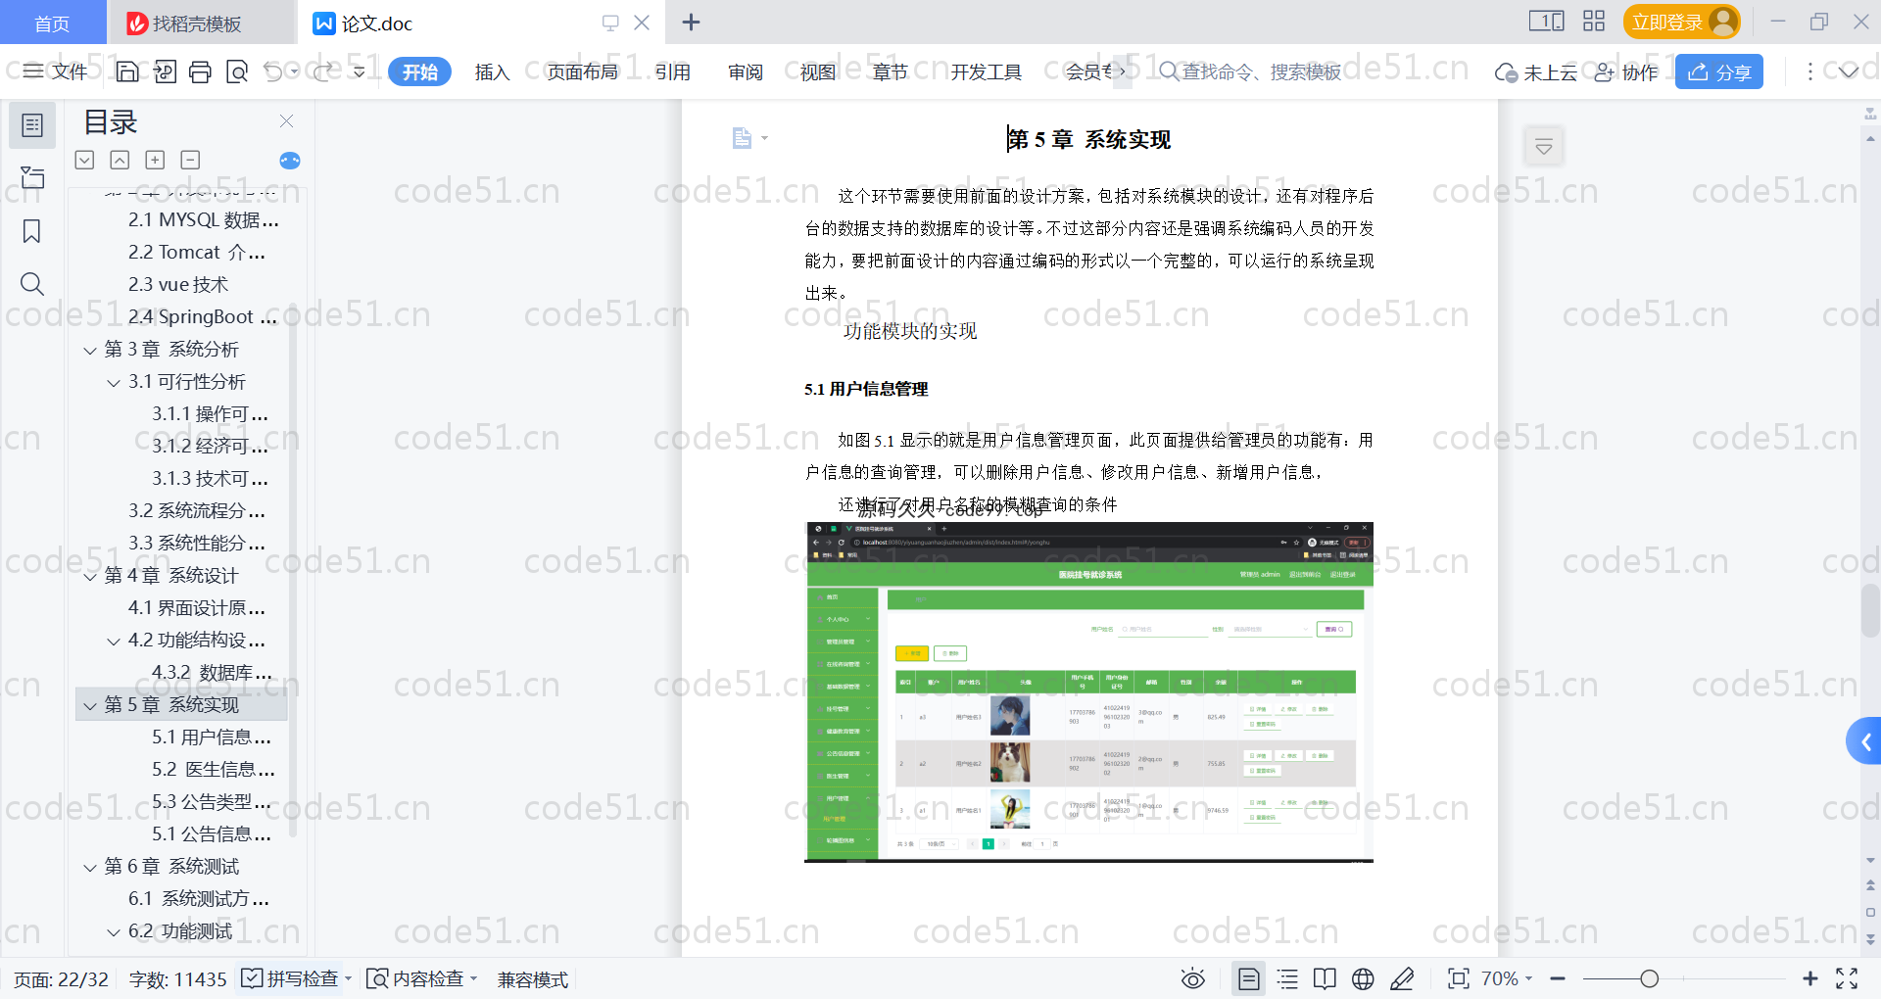Click expand-all icon in TOC panel
1881x999 pixels.
coord(85,160)
